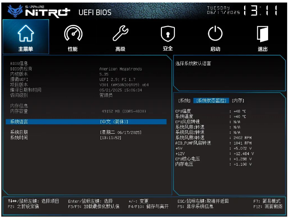Switch to the [系统] tab
The width and height of the screenshot is (288, 220).
point(184,101)
